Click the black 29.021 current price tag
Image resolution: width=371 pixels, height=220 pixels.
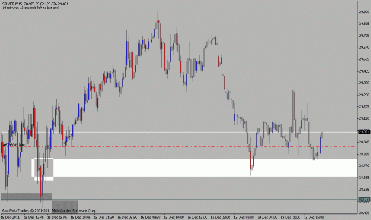(364, 131)
